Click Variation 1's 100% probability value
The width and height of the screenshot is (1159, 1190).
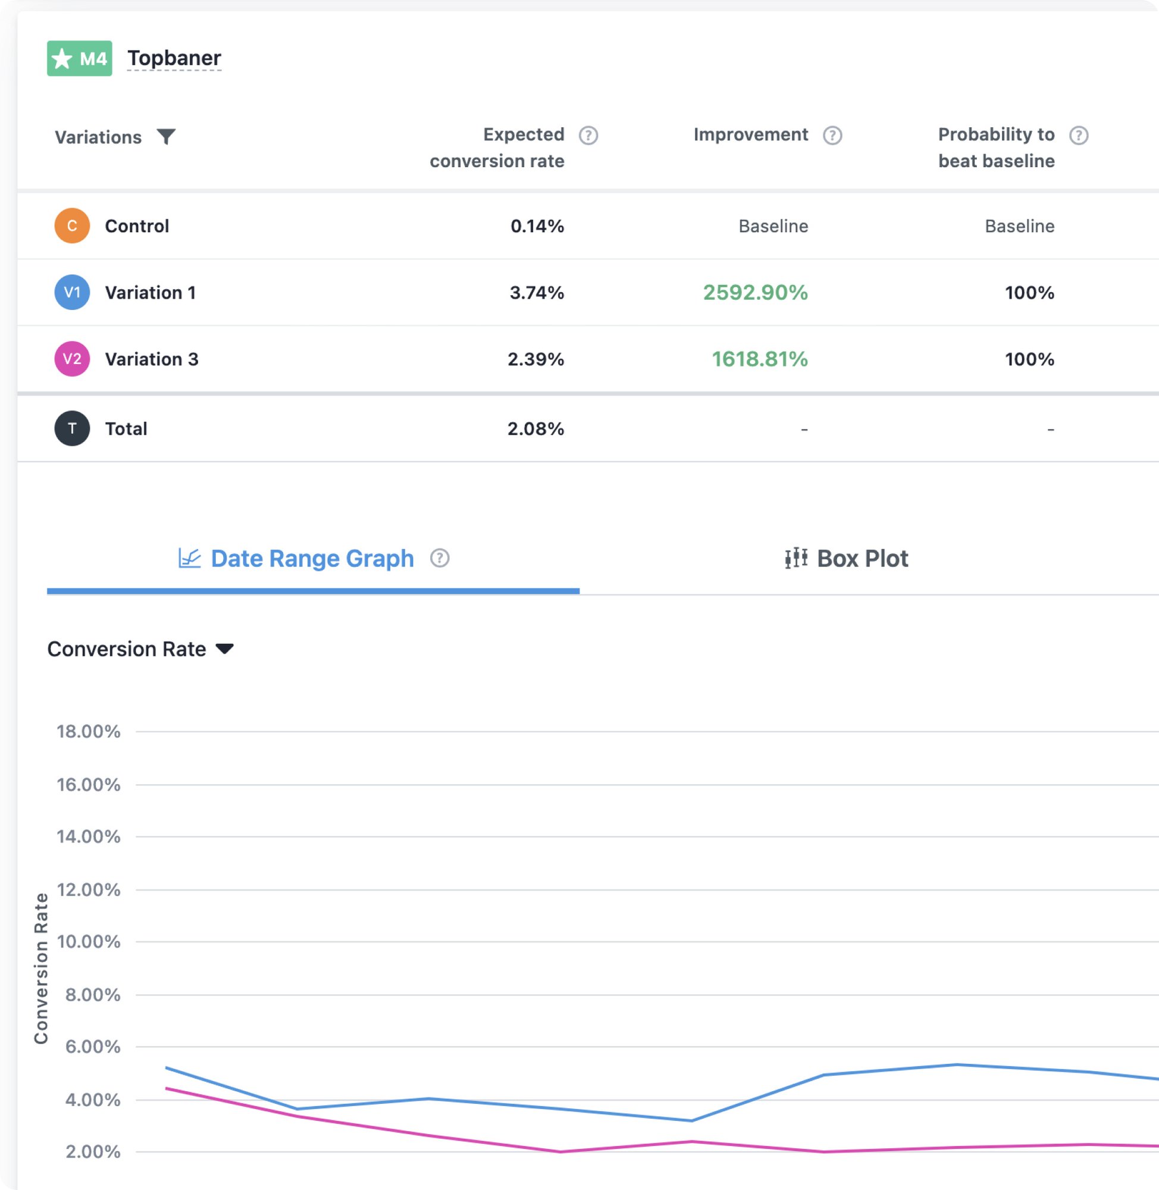click(x=1029, y=292)
